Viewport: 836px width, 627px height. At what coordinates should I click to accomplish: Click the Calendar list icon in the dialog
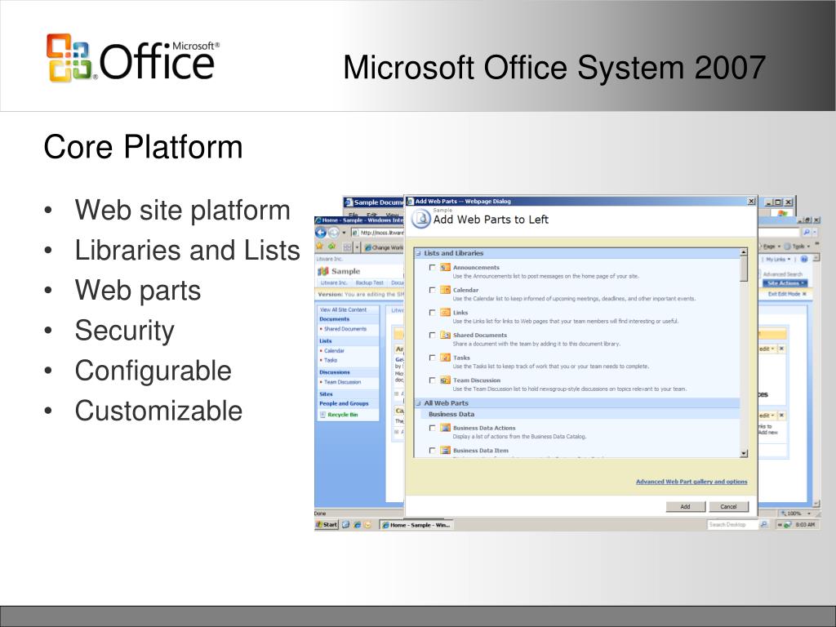click(445, 290)
